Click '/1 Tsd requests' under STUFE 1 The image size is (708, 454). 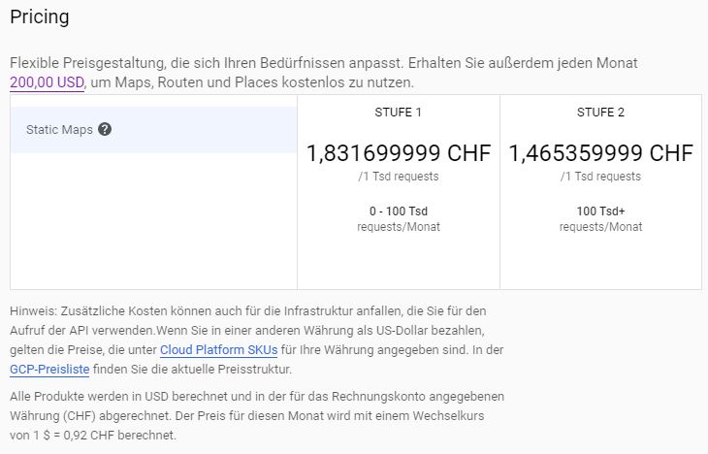point(398,177)
